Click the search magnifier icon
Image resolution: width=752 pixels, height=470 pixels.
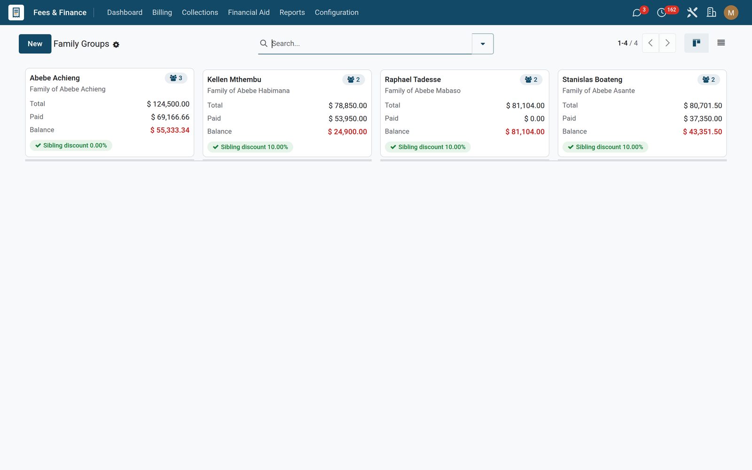[x=264, y=43]
